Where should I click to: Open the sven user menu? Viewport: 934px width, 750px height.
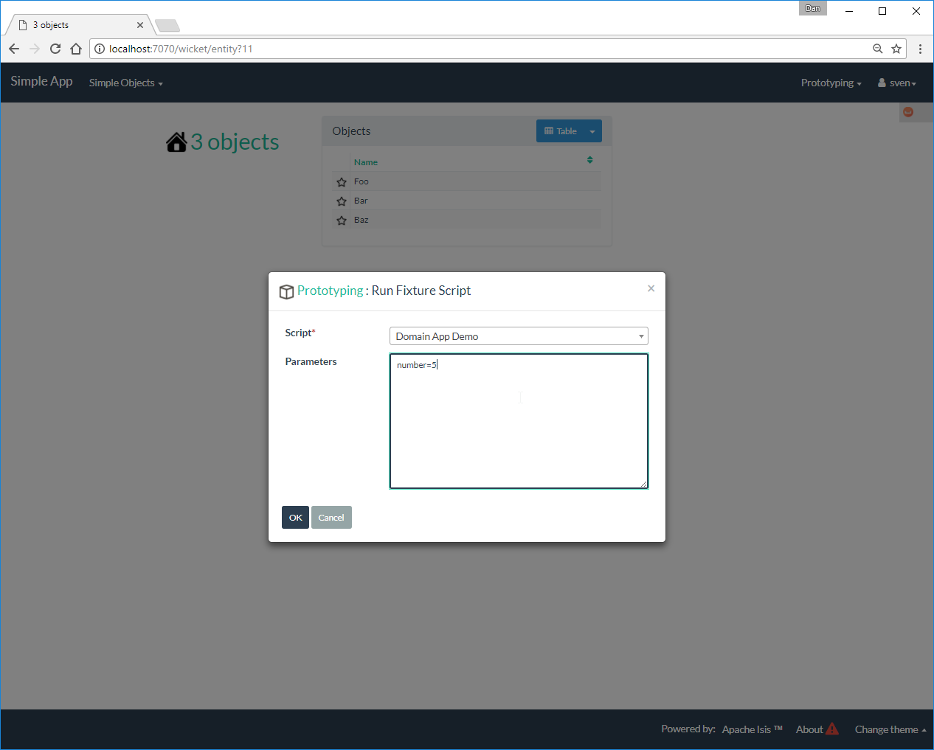[897, 83]
